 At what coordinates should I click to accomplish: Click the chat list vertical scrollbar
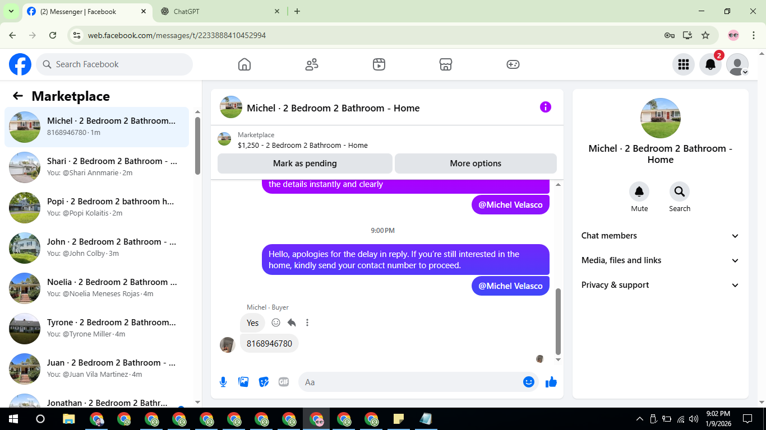(x=197, y=146)
